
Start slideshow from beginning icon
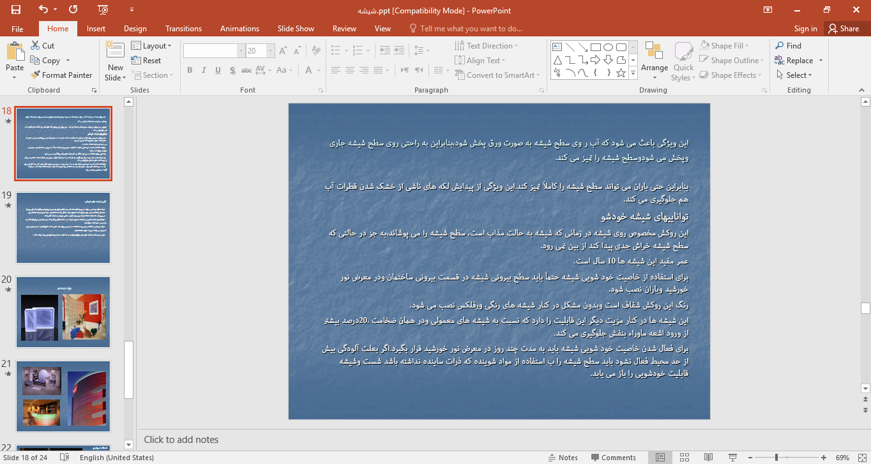pyautogui.click(x=103, y=10)
